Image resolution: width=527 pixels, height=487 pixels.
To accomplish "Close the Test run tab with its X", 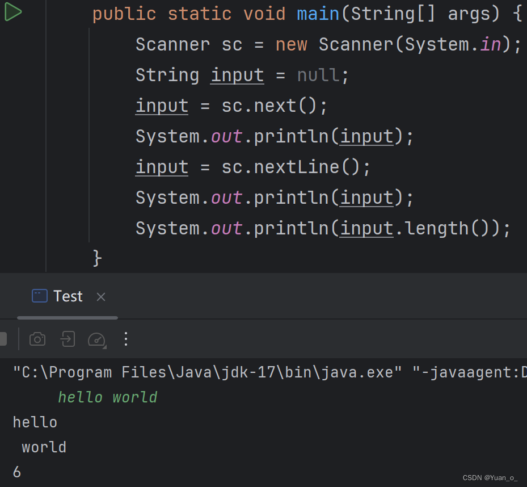I will point(100,296).
